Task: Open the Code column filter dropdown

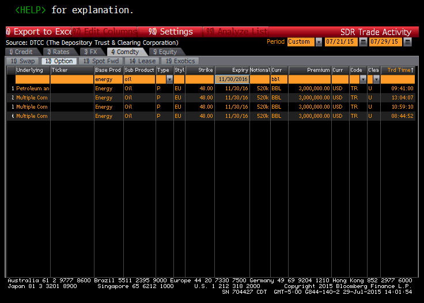Action: tap(362, 79)
